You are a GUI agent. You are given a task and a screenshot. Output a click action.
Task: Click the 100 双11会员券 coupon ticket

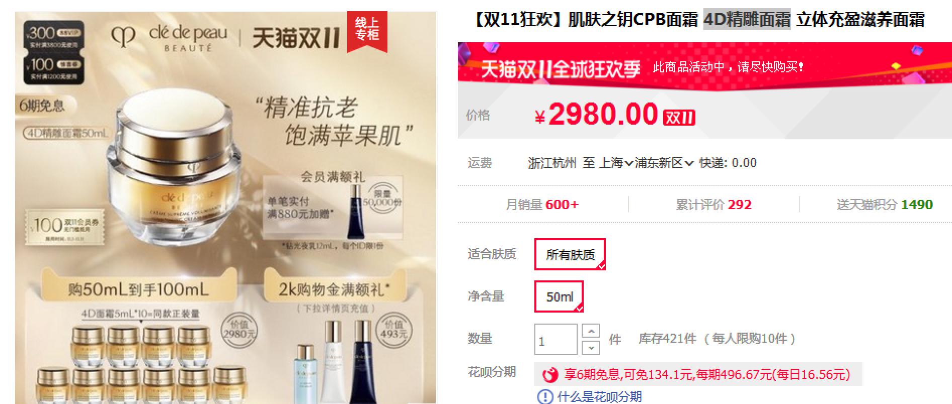point(66,227)
